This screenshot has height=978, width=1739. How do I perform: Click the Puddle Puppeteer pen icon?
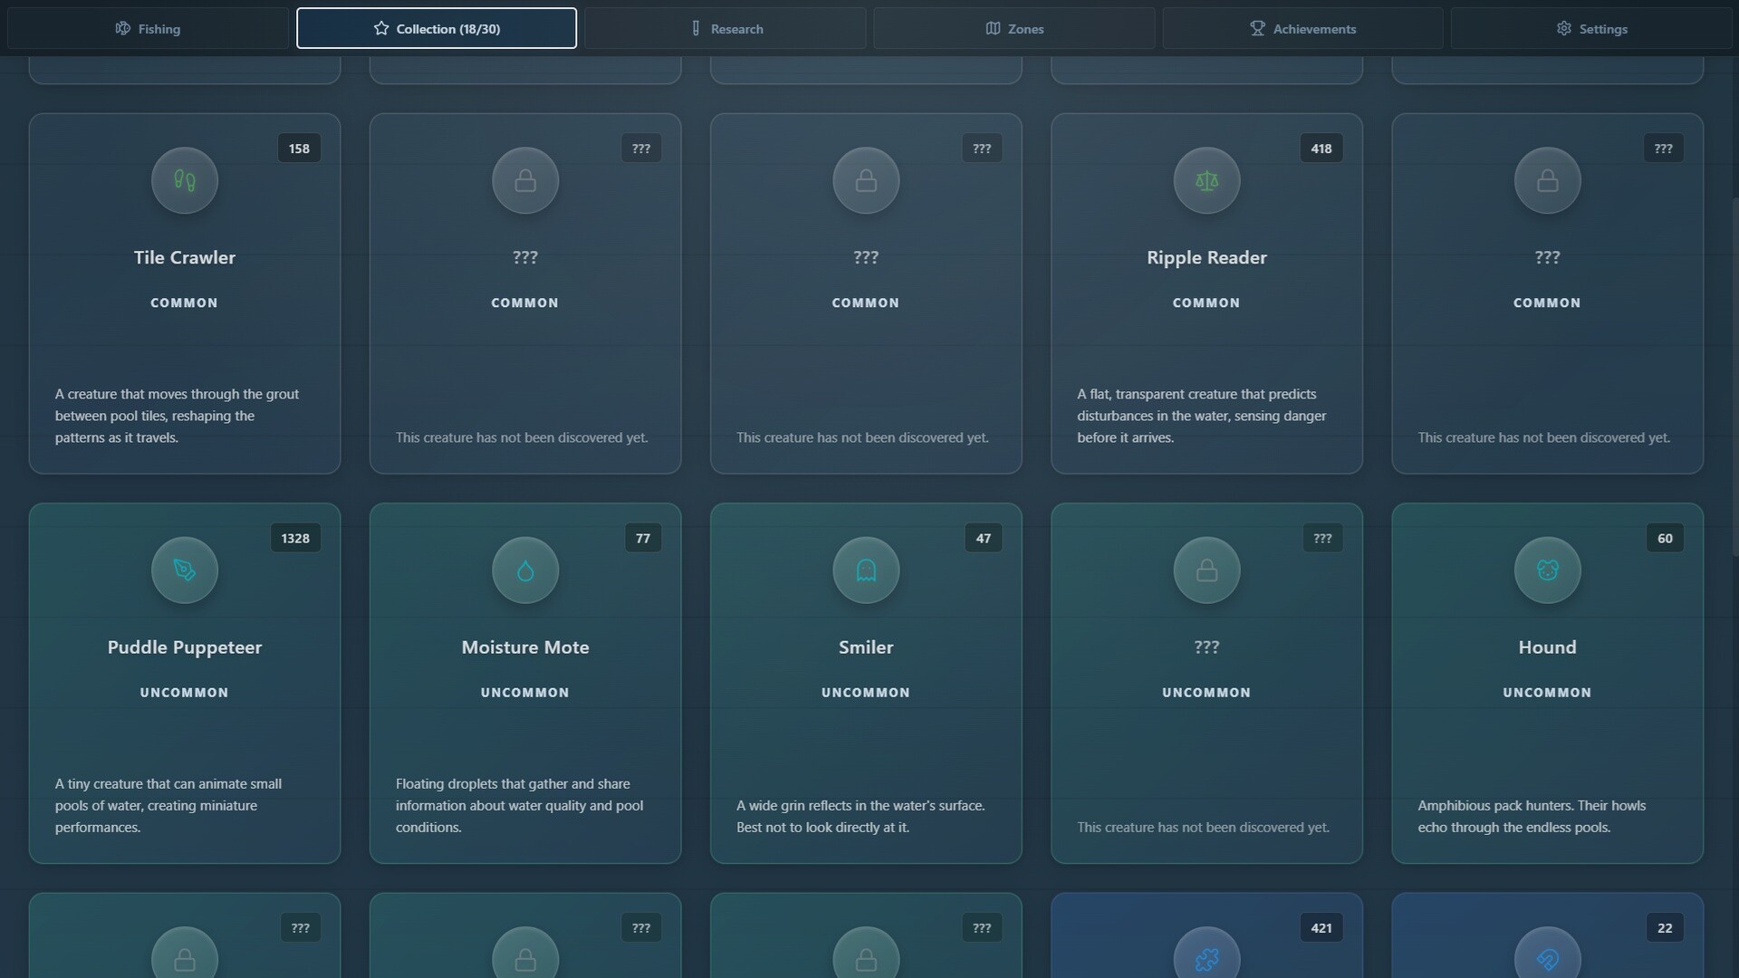[x=185, y=570]
